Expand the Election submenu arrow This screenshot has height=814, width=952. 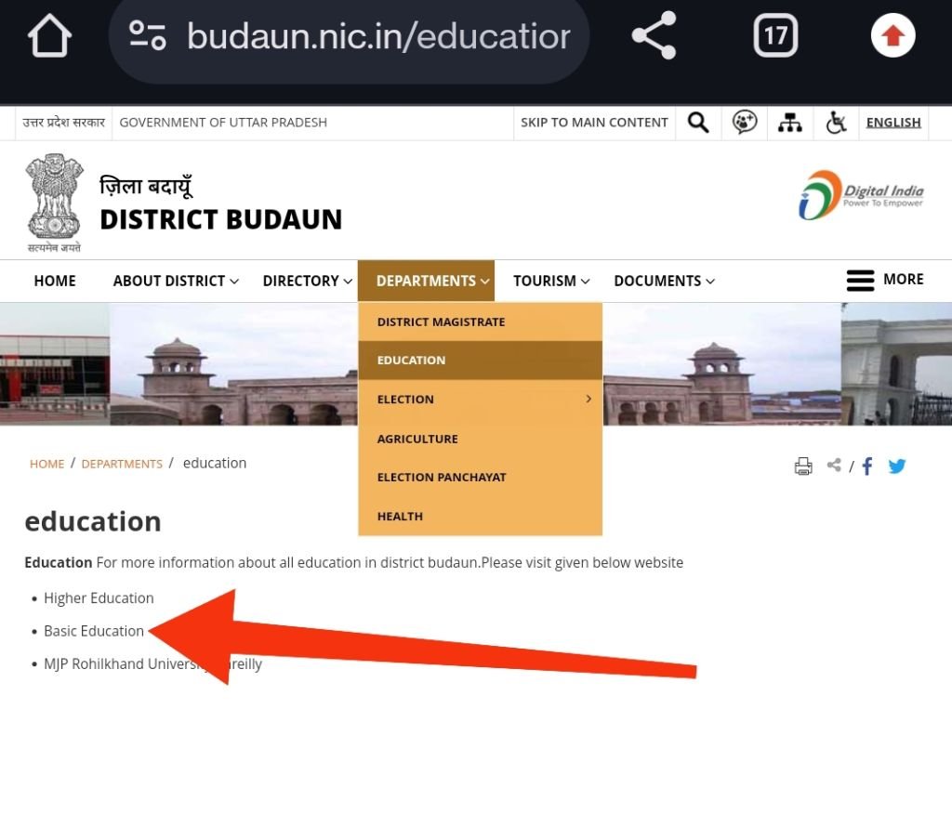point(588,399)
